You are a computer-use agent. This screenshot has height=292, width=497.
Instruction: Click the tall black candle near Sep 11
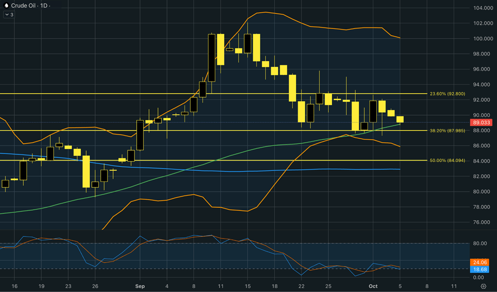tap(212, 58)
